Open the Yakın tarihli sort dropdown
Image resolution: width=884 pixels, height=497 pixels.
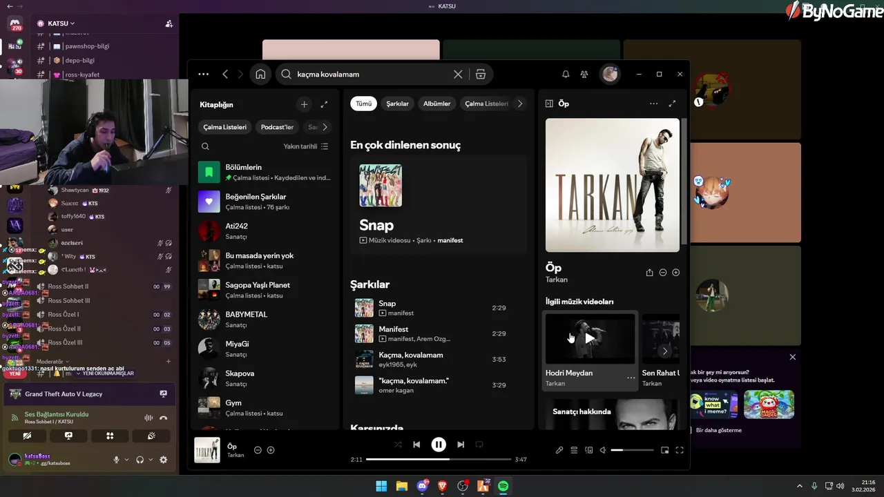click(306, 146)
